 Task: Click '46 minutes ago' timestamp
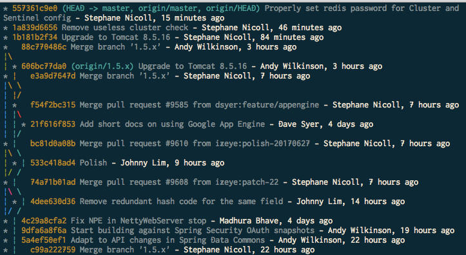click(310, 28)
